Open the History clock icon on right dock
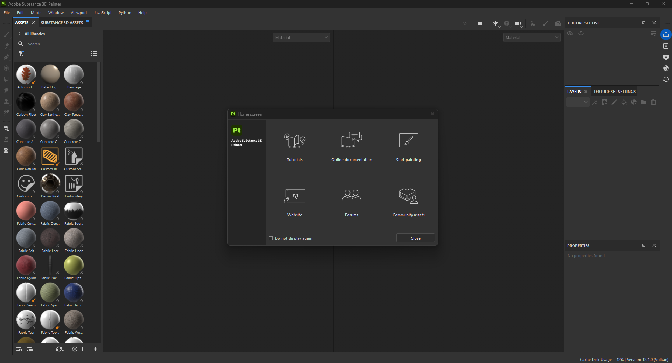 click(x=666, y=79)
